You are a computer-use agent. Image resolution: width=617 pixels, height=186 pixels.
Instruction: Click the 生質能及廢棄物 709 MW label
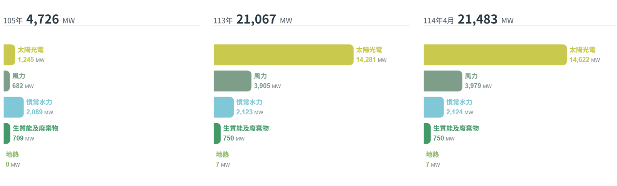point(35,133)
